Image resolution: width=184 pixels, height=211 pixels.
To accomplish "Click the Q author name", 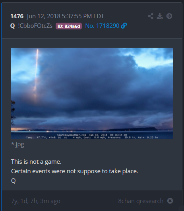I will (12, 26).
